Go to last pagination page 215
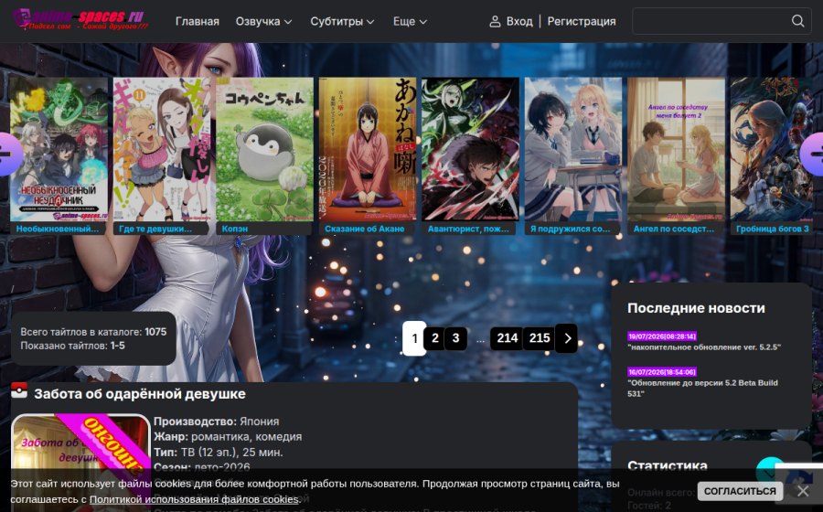 tap(540, 338)
